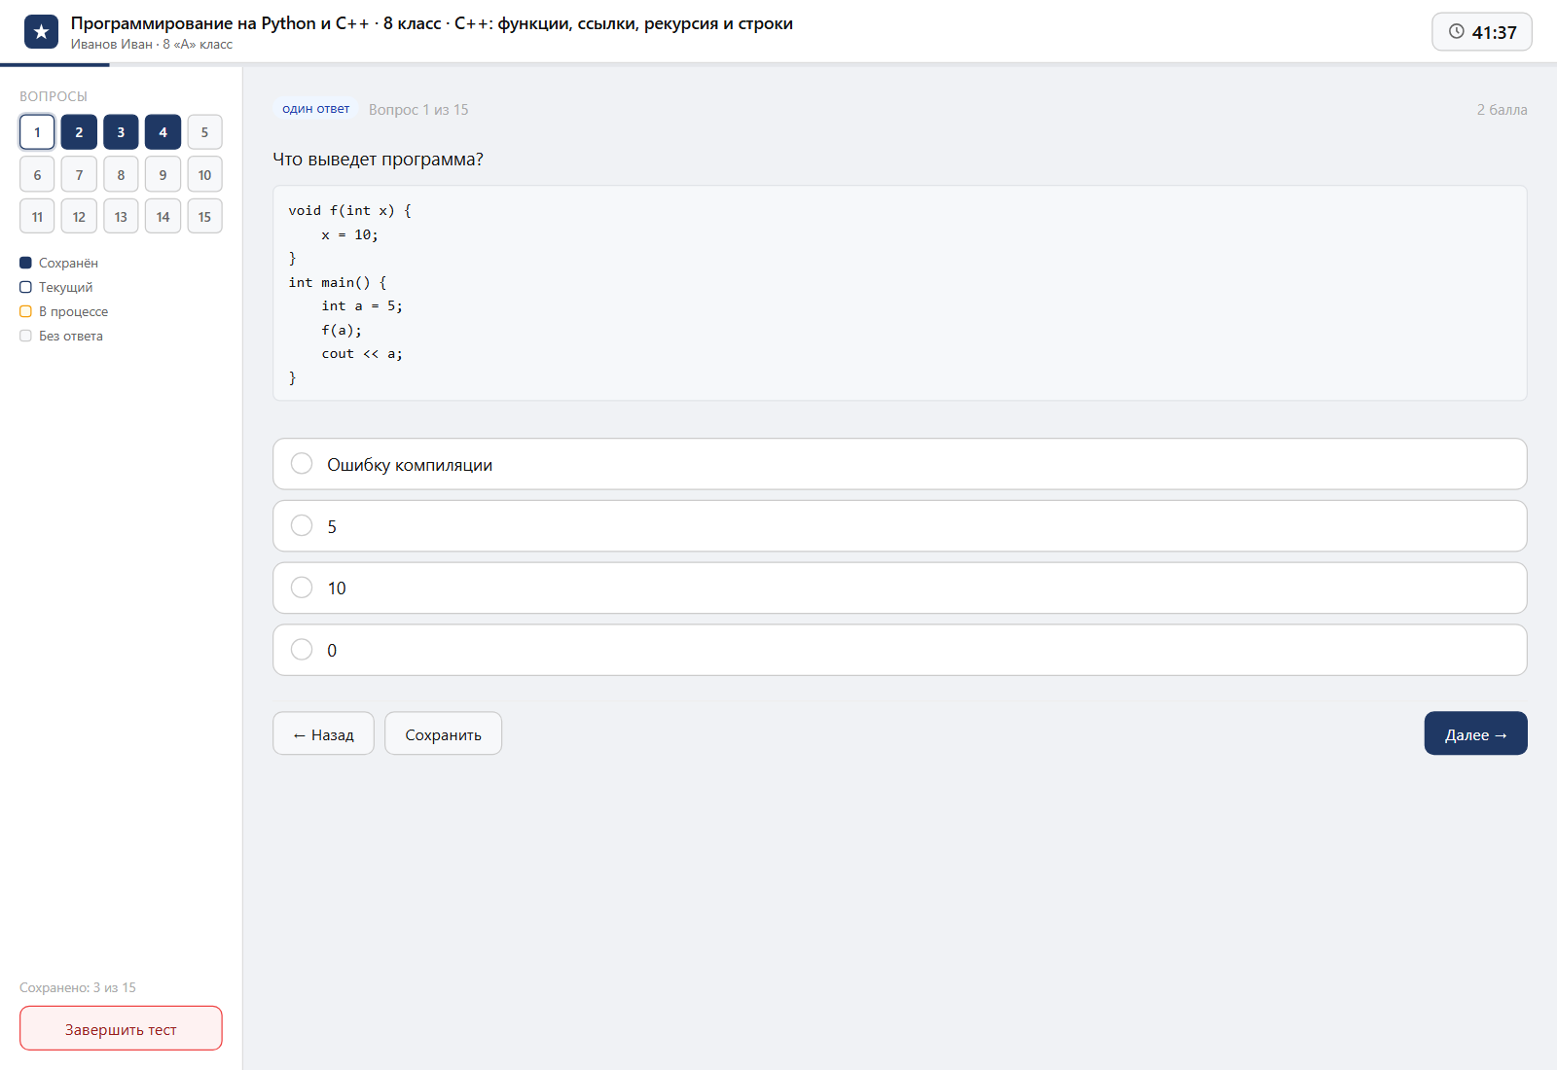The width and height of the screenshot is (1557, 1070).
Task: Click the '← Назад' button
Action: tap(323, 733)
